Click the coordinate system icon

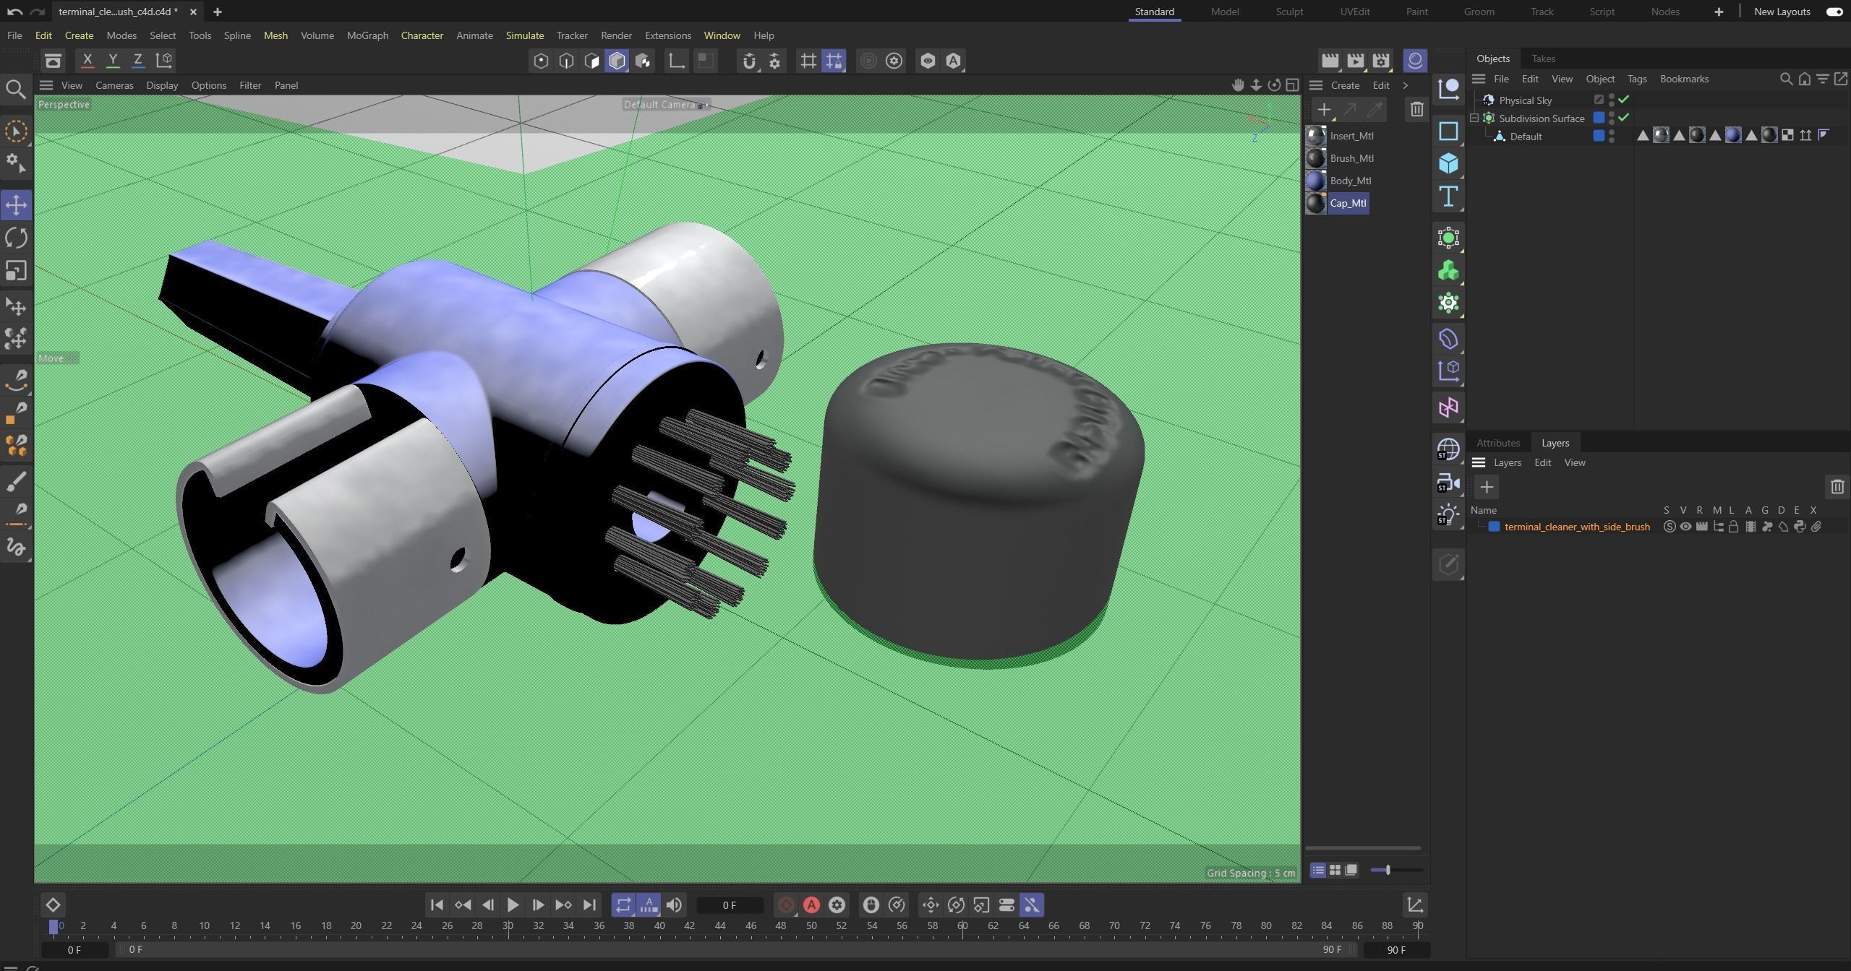tap(164, 61)
